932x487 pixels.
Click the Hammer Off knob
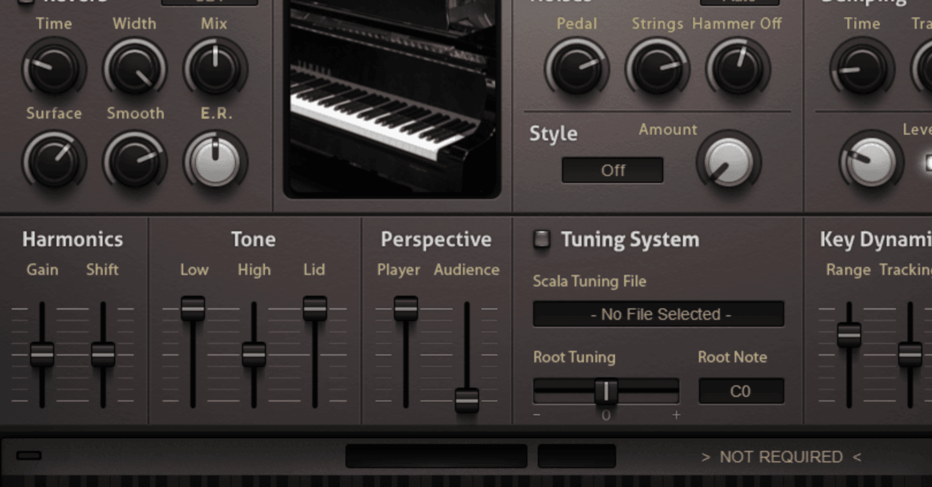click(x=738, y=68)
